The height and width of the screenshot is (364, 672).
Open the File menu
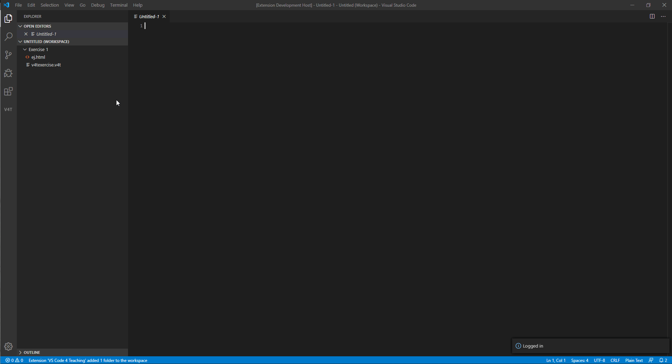19,5
